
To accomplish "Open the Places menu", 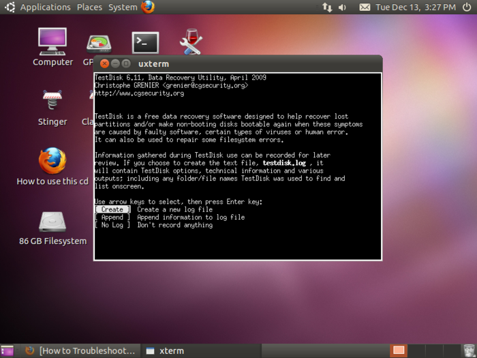I will pyautogui.click(x=89, y=7).
